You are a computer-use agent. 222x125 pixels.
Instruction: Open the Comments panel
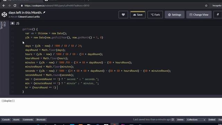[28, 119]
